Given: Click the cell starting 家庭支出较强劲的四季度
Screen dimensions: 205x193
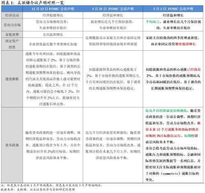Looking at the screenshot, I should (173, 41).
